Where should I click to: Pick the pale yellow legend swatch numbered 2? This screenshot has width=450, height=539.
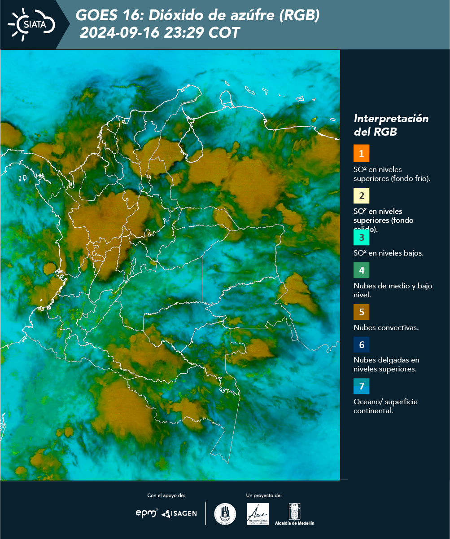click(361, 196)
